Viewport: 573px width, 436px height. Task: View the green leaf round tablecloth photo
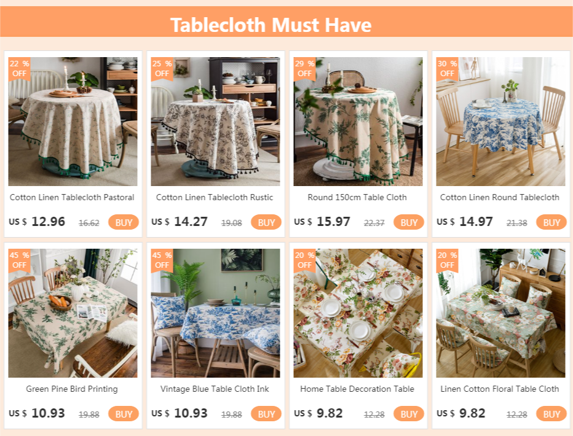[358, 122]
